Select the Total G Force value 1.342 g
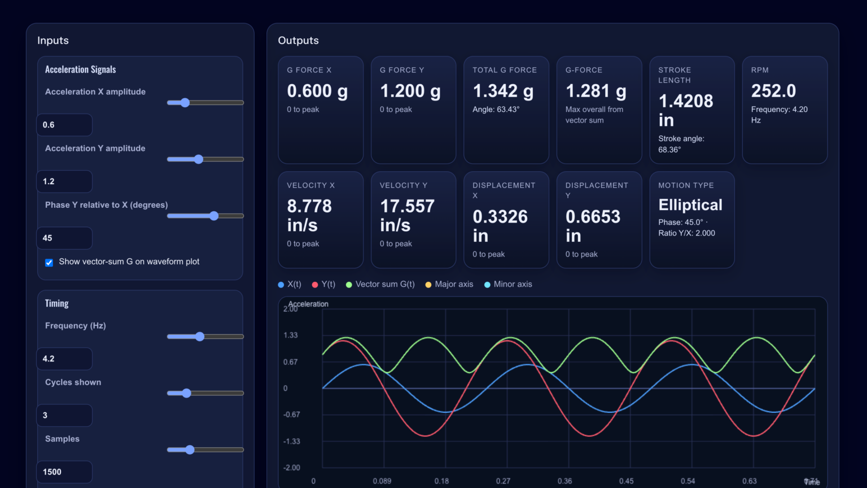 [x=503, y=91]
